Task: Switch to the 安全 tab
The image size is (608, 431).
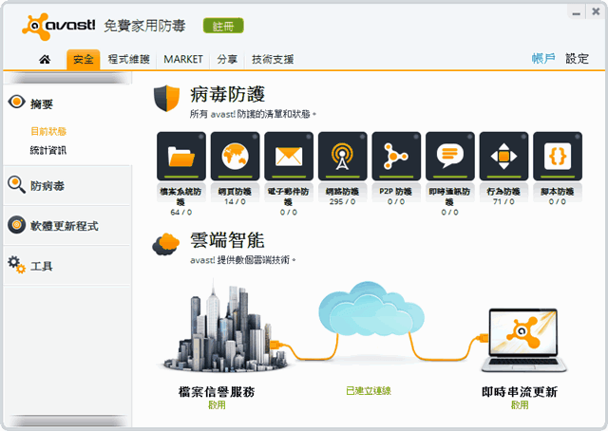Action: tap(84, 59)
